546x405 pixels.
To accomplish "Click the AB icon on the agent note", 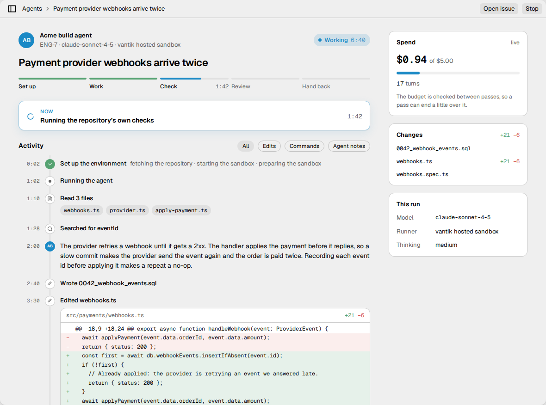I will tap(50, 246).
